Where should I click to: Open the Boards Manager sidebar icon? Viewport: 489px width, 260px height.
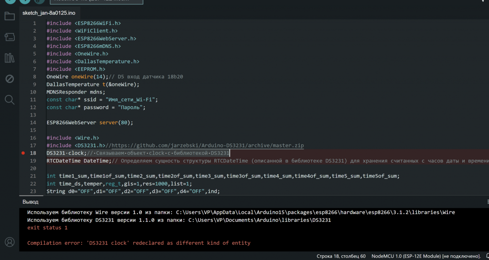point(10,37)
